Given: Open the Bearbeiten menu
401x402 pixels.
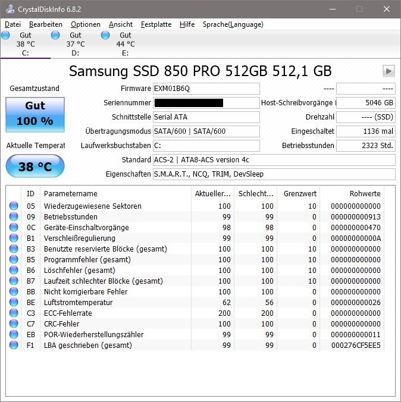Looking at the screenshot, I should pyautogui.click(x=46, y=24).
